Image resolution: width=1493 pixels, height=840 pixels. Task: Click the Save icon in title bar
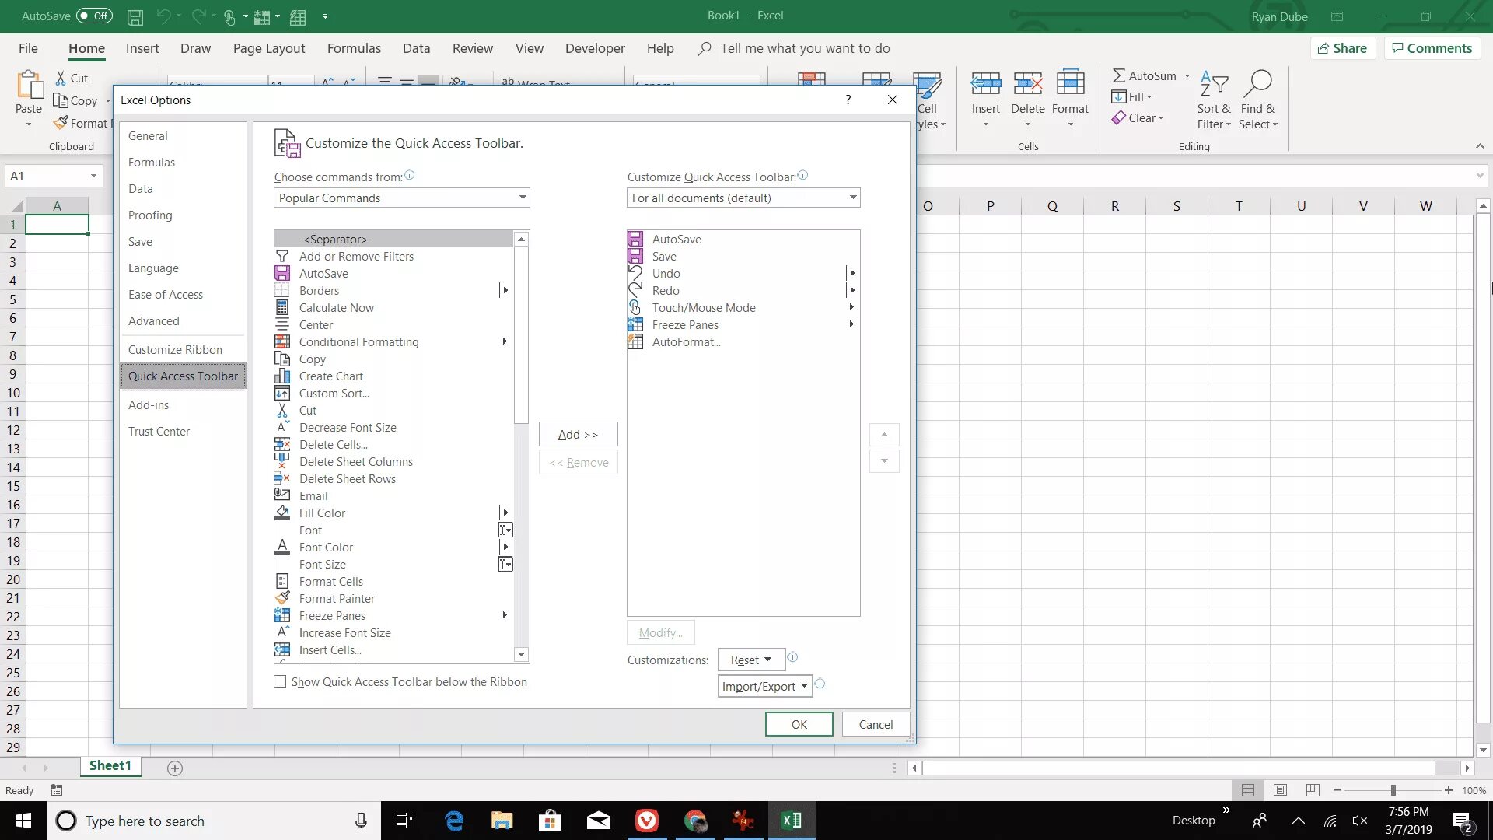click(x=135, y=16)
